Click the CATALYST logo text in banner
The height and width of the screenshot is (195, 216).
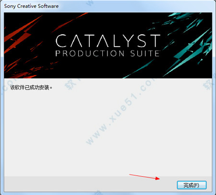tap(108, 41)
